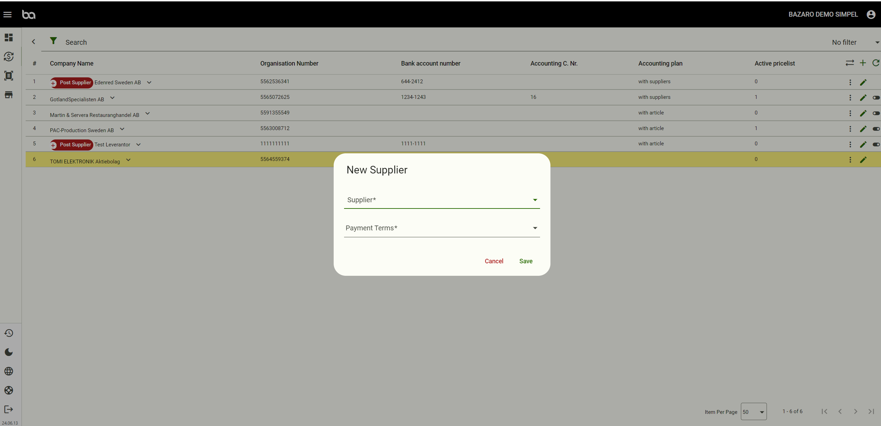Open three-dot menu for Test Leverantor row
Viewport: 881px width, 426px height.
(x=850, y=144)
